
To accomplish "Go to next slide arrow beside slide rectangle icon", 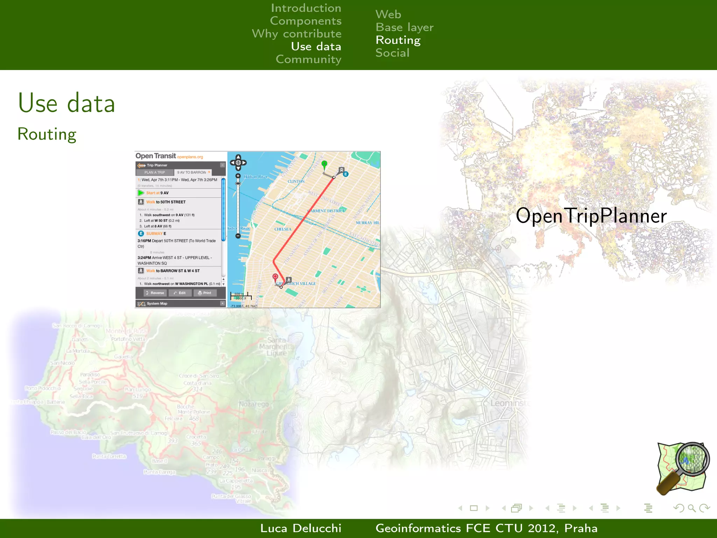I will click(487, 508).
